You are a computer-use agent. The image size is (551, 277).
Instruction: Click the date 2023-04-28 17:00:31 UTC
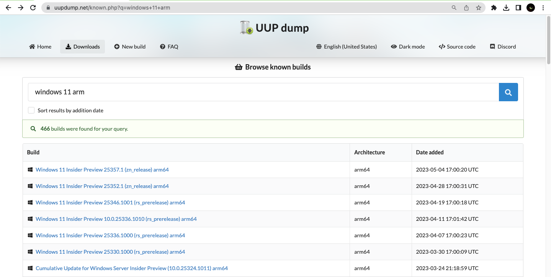click(x=447, y=186)
